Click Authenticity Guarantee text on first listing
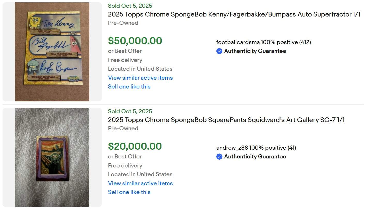372x209 pixels. tap(255, 51)
